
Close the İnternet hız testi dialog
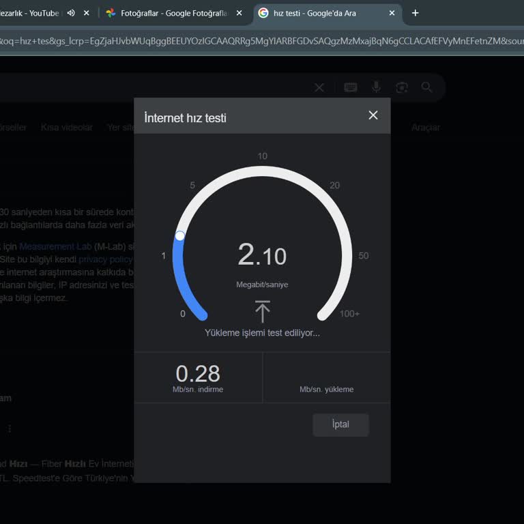pos(373,115)
